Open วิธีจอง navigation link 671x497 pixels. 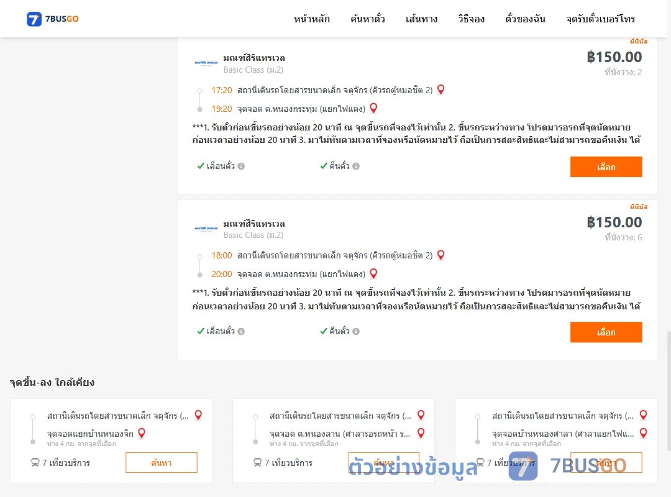(471, 19)
